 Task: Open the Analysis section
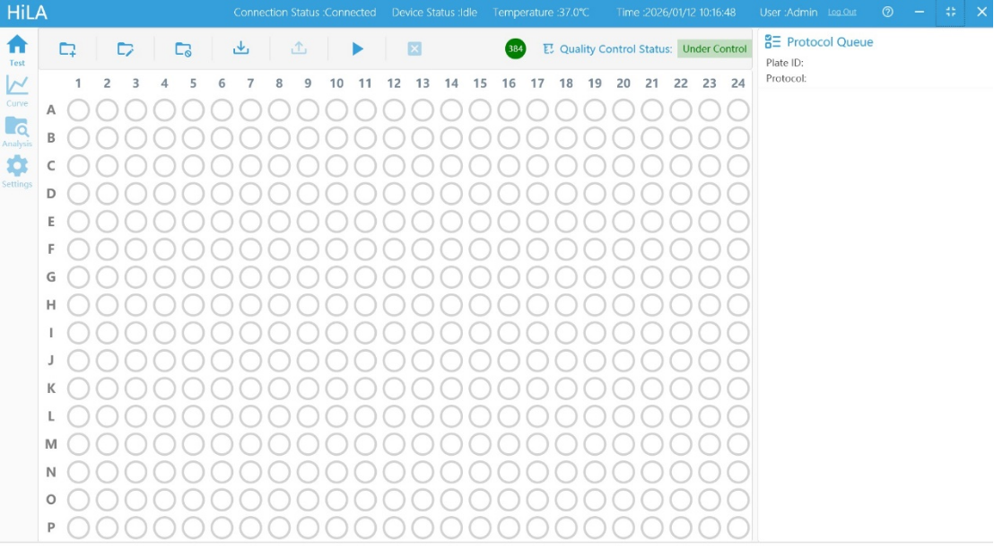17,132
